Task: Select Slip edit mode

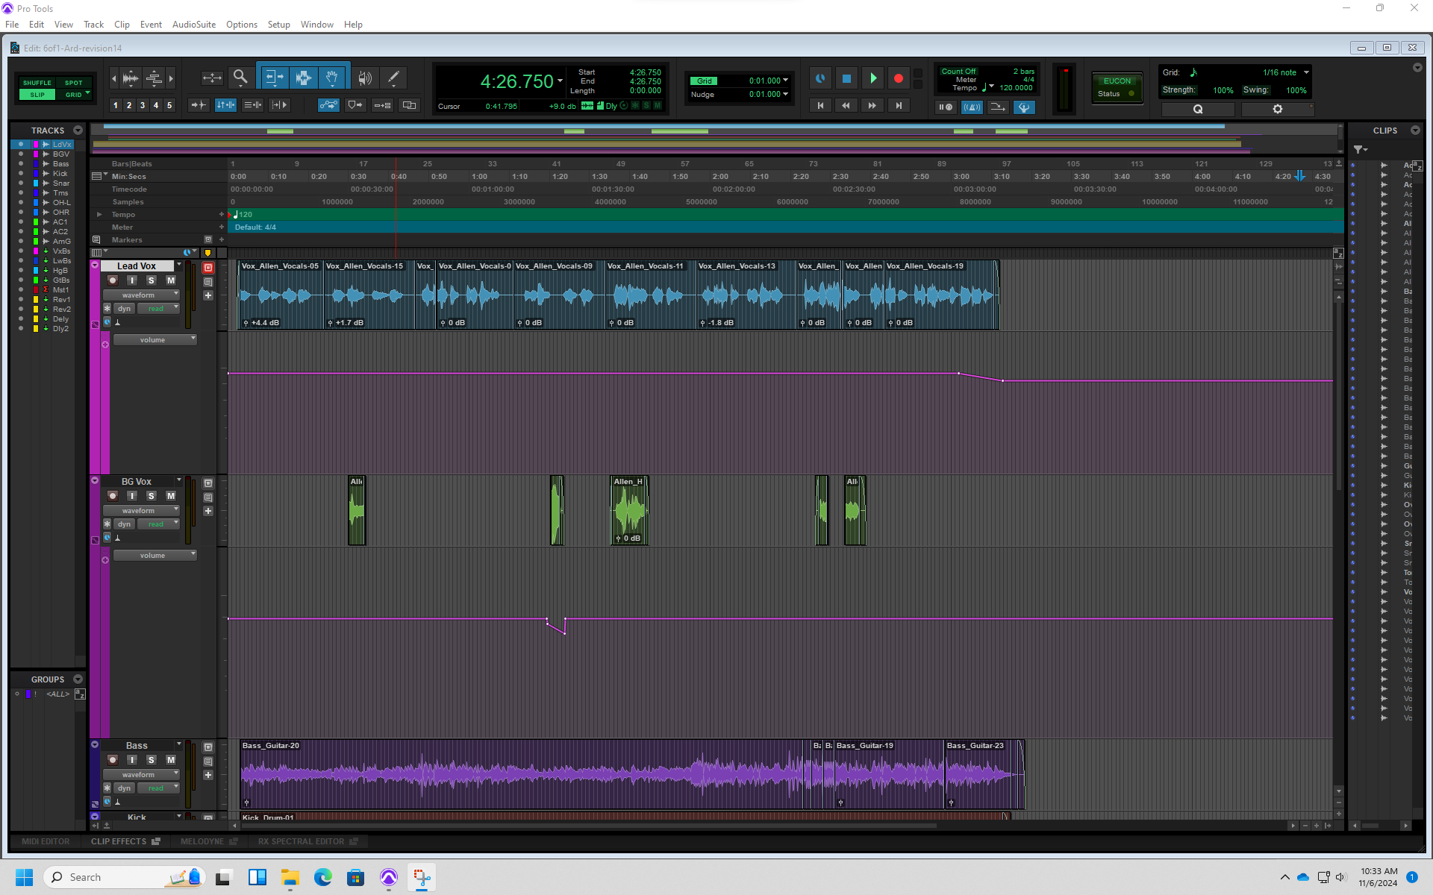Action: click(x=37, y=95)
